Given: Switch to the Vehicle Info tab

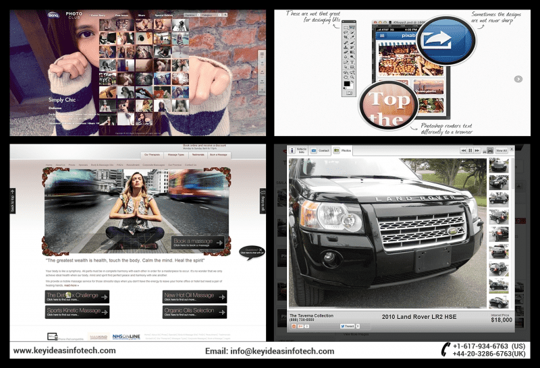Looking at the screenshot, I should (x=297, y=150).
